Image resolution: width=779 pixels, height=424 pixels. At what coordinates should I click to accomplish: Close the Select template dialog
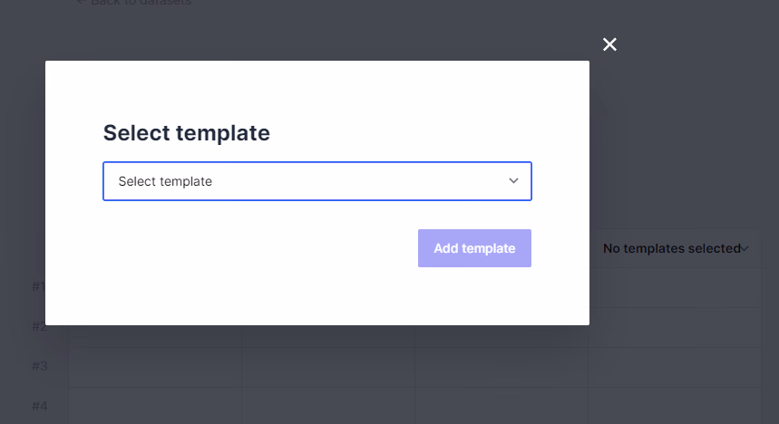609,44
